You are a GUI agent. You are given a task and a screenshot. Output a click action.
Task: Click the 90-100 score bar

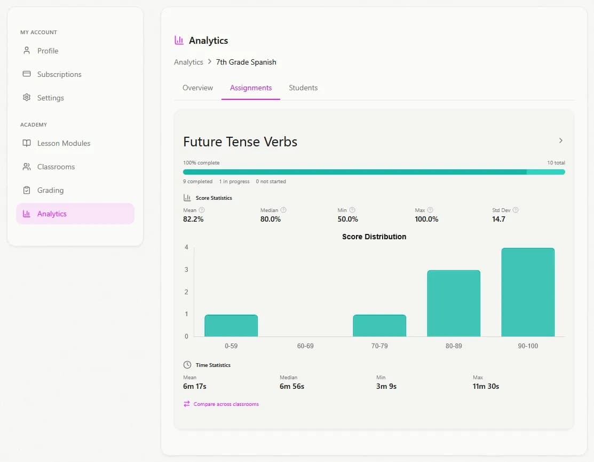[528, 292]
